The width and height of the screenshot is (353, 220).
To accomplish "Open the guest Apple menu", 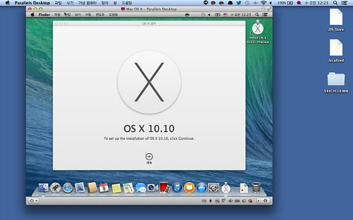I will (32, 15).
